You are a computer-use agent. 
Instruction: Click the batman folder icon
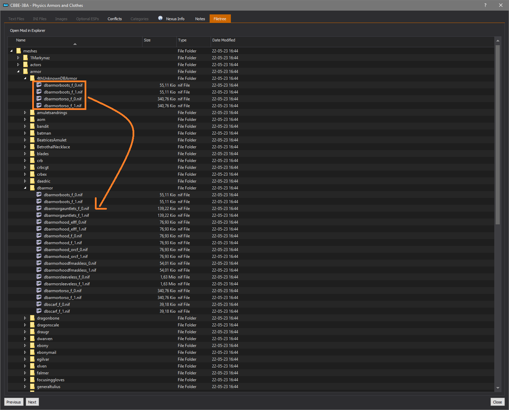[x=32, y=133]
